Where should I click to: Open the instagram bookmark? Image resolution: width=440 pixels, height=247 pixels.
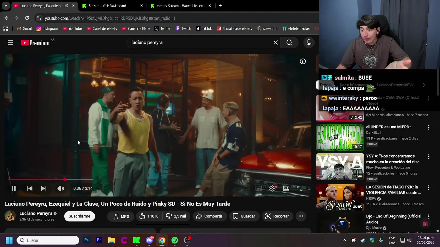(47, 28)
